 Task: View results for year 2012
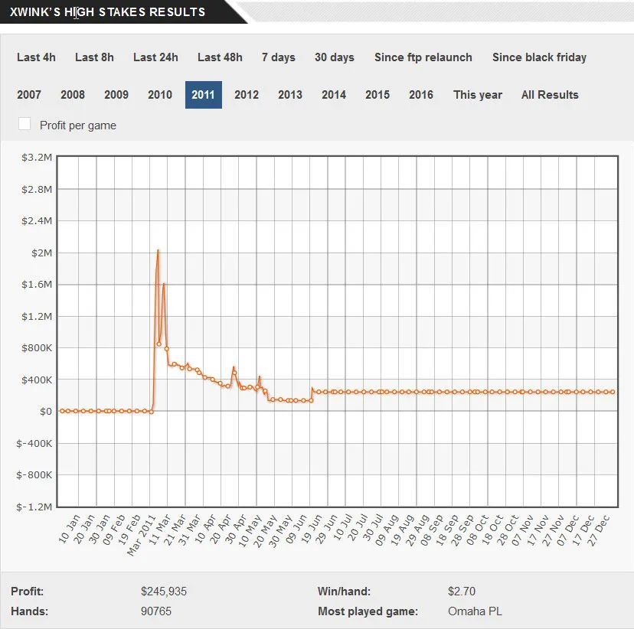[x=247, y=95]
